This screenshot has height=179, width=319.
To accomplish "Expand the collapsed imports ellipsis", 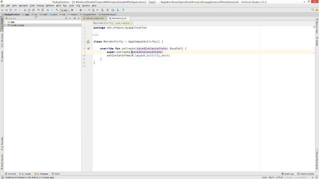I will (96, 35).
